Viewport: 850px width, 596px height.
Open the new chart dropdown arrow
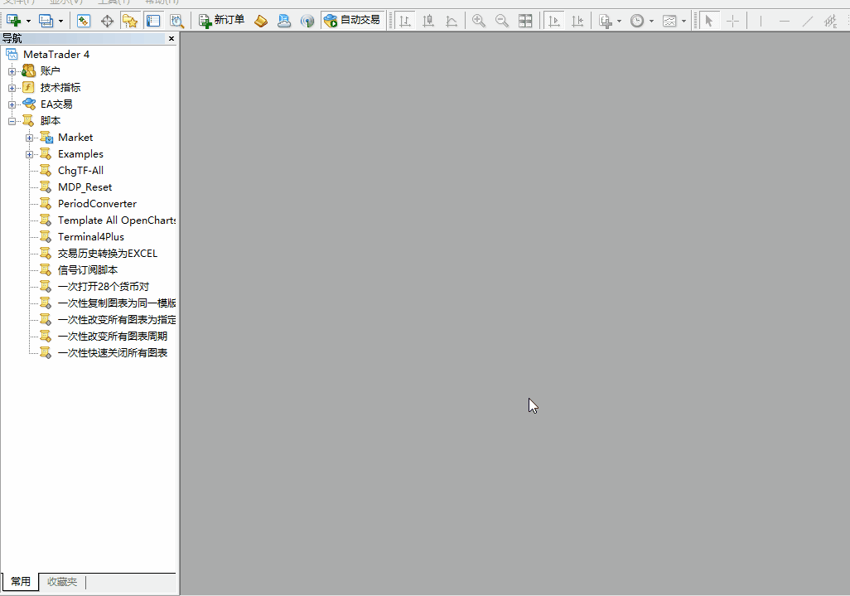click(x=28, y=21)
